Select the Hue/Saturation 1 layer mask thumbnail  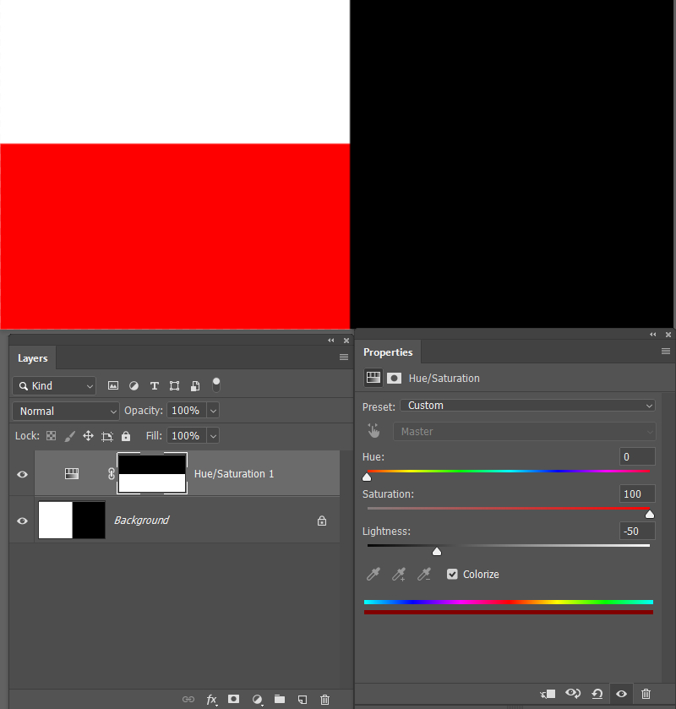[x=152, y=473]
